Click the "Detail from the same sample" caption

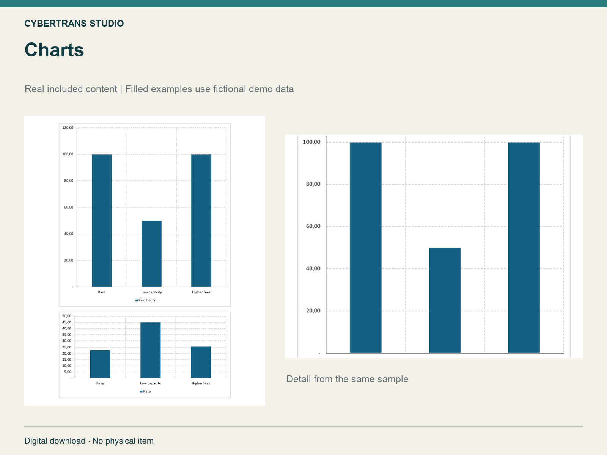pos(347,379)
